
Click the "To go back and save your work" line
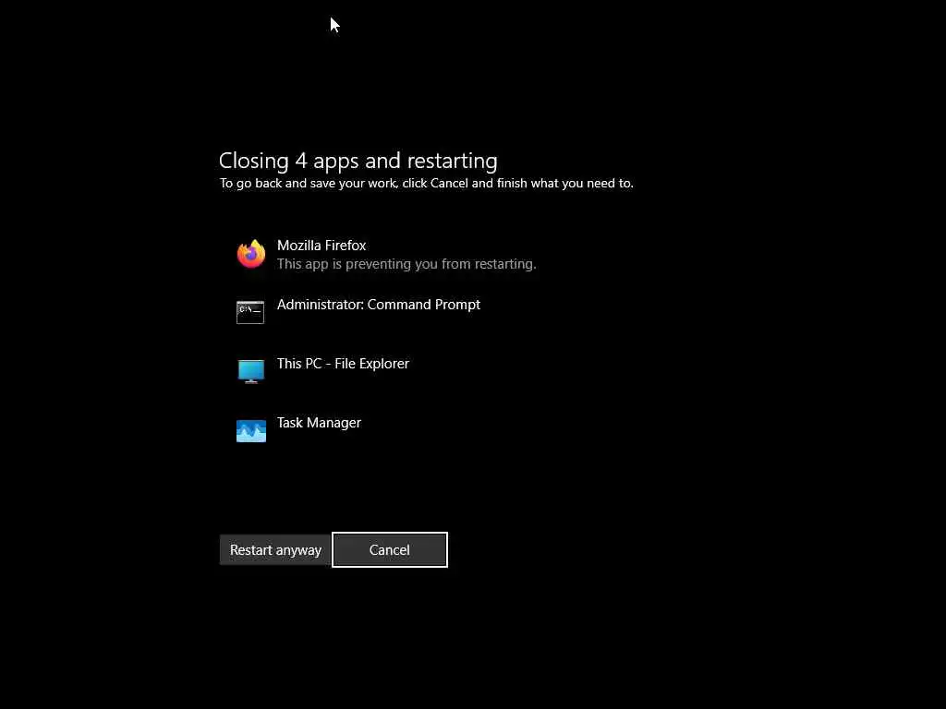(x=427, y=184)
